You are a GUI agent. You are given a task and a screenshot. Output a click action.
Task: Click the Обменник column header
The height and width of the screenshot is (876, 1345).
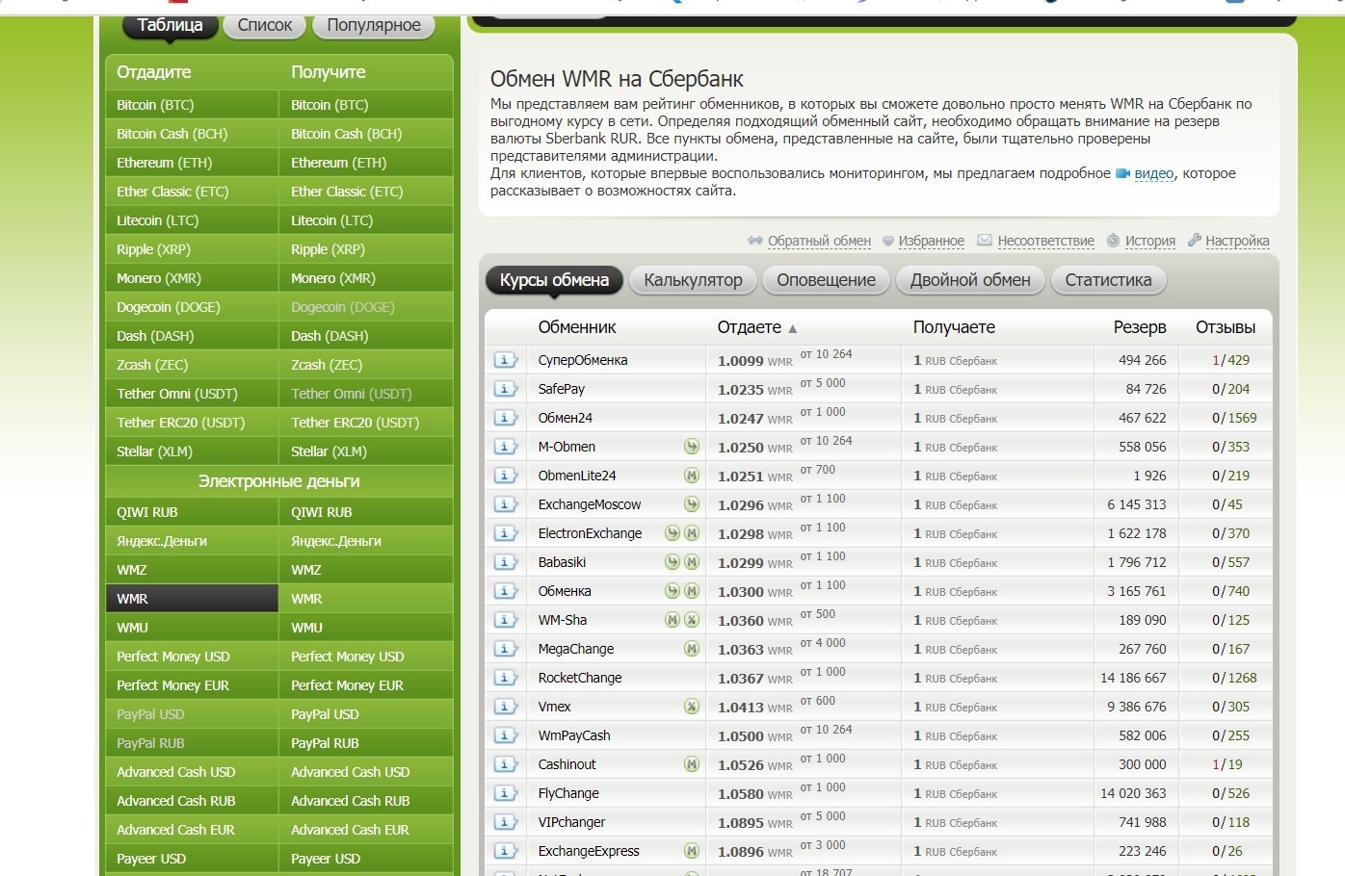(577, 327)
